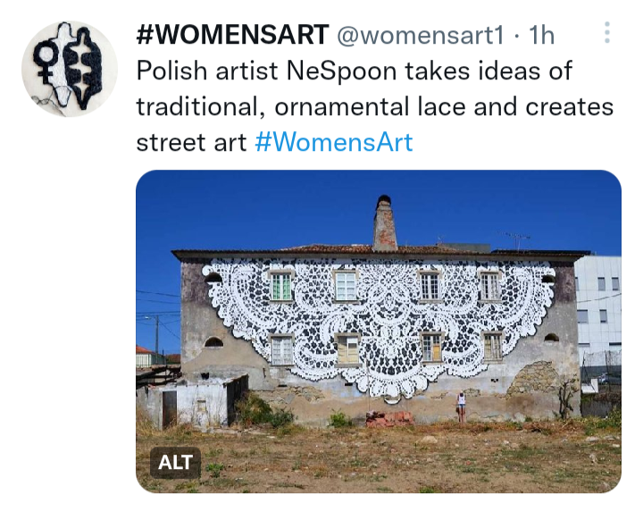This screenshot has width=643, height=511.
Task: Open the lace mural photo in full view
Action: point(379,331)
